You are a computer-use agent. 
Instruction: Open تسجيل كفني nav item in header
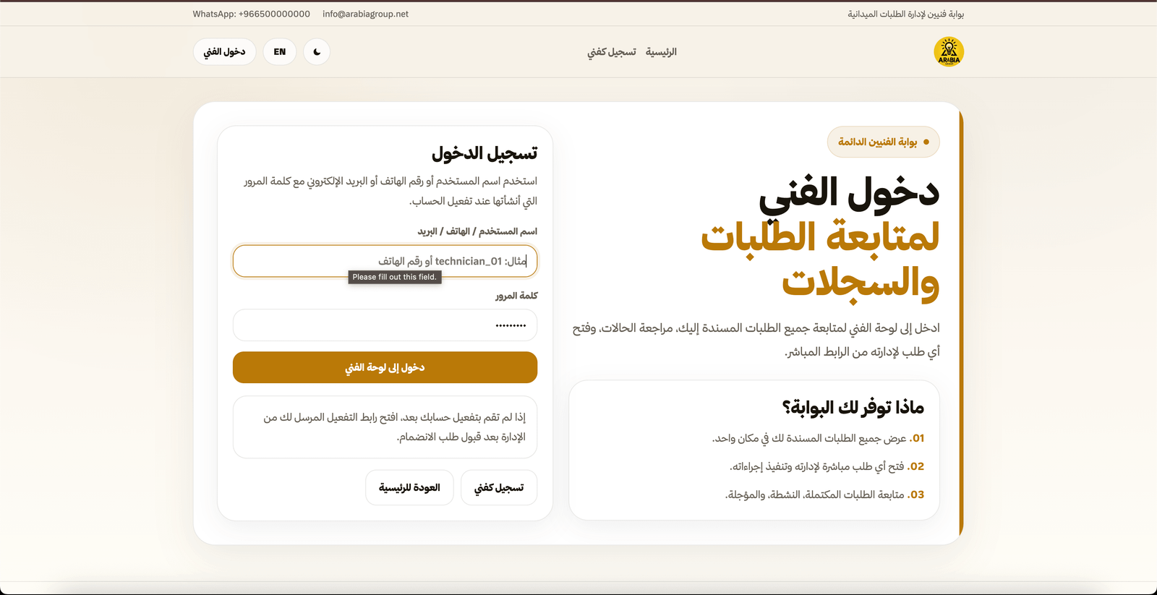click(x=612, y=52)
